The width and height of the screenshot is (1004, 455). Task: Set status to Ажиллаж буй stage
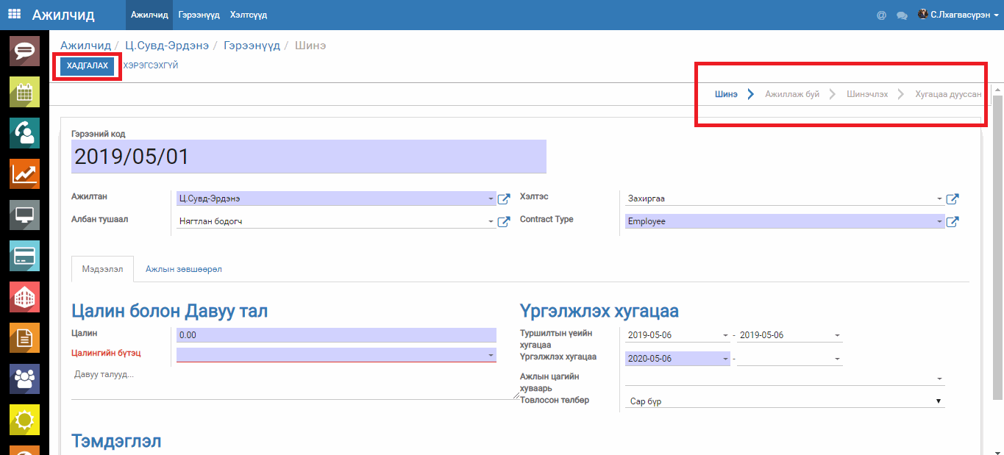point(791,94)
